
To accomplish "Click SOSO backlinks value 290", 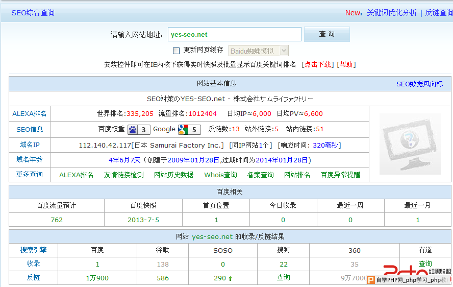I will tap(220, 278).
